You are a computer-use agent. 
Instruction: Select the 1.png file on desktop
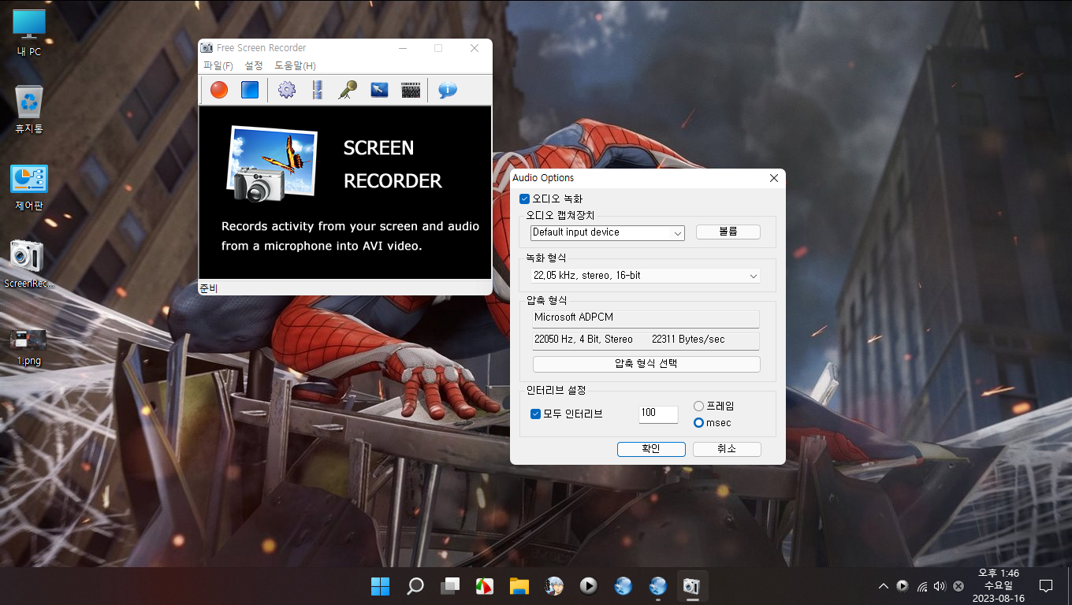(x=29, y=346)
